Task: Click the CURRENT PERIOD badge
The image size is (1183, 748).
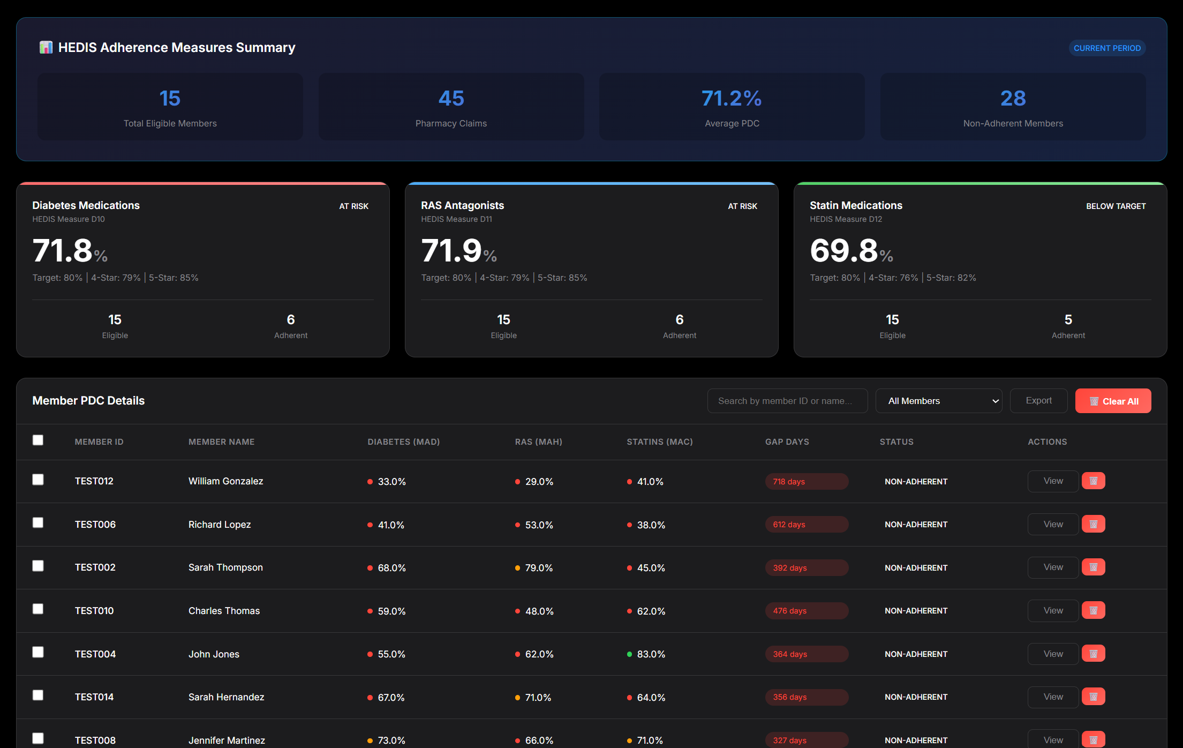Action: (1107, 48)
